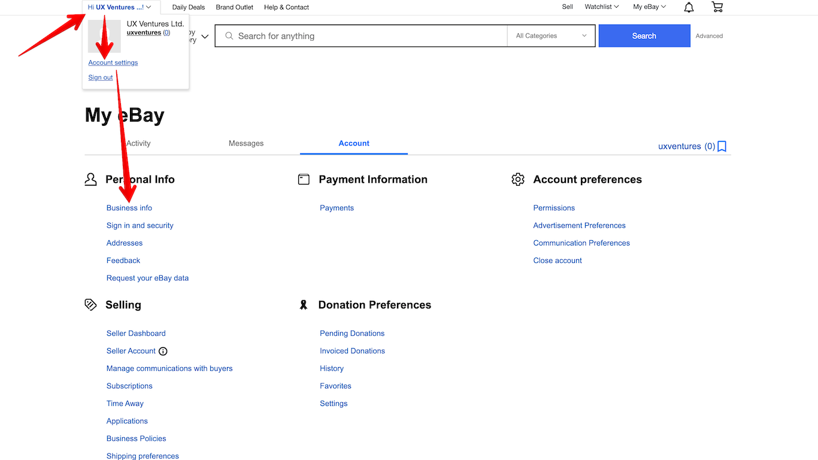This screenshot has width=818, height=460.
Task: Open the Time Away link
Action: tap(125, 404)
